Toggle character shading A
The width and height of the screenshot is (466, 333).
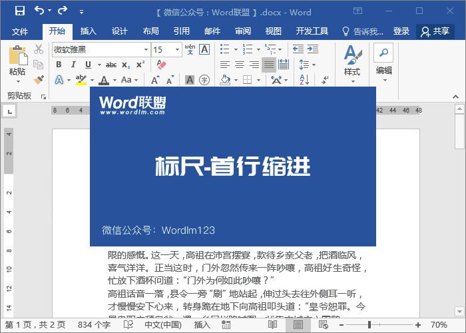pos(190,80)
